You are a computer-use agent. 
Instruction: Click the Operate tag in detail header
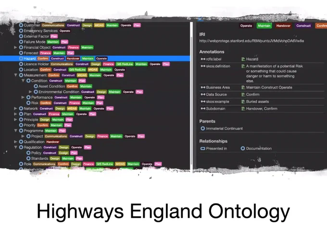tap(246, 26)
